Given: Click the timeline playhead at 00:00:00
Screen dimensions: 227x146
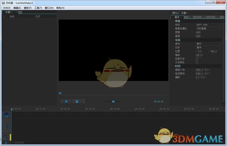Looking at the screenshot, I should [x=12, y=109].
